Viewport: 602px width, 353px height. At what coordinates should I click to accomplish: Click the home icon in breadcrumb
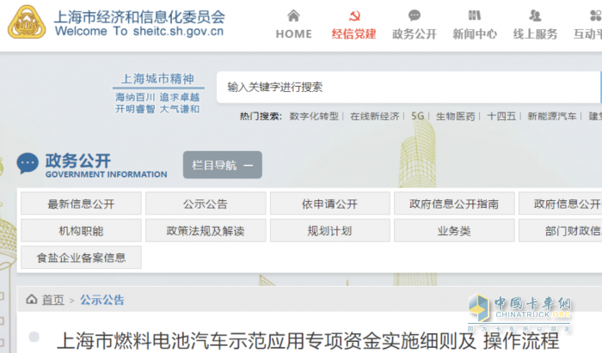tap(32, 300)
